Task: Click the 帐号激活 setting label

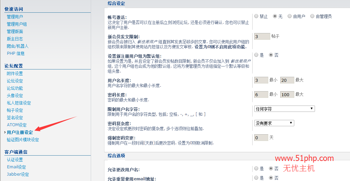Action: click(x=117, y=17)
